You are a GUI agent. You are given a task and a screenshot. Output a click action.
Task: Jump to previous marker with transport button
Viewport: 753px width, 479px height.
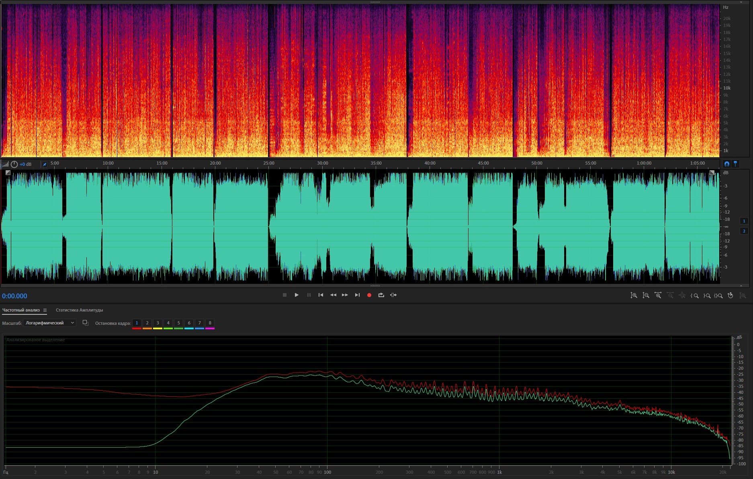pos(321,295)
